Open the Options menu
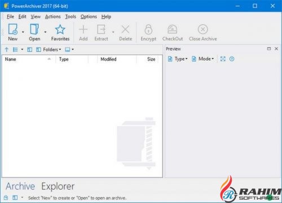This screenshot has height=203, width=282. (x=89, y=16)
